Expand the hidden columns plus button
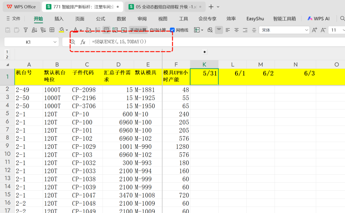 pos(205,52)
